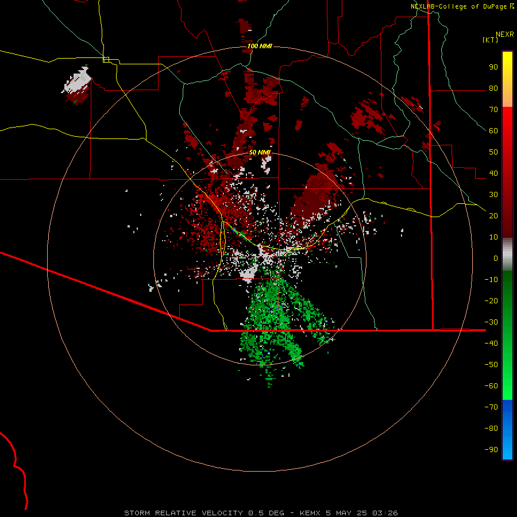This screenshot has height=517, width=517.
Task: Click the '0' value on the velocity scale
Action: (496, 258)
